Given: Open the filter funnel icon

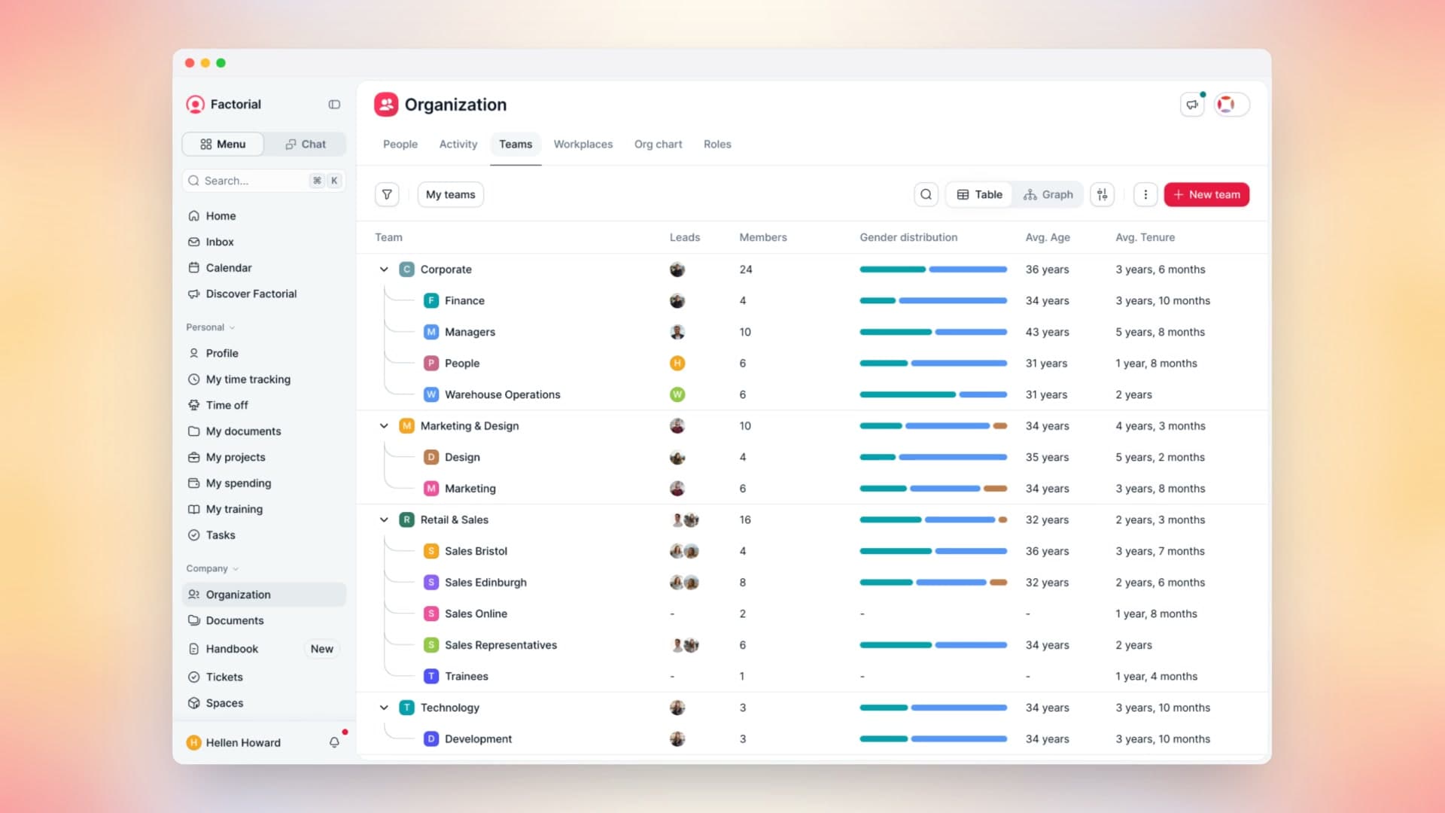Looking at the screenshot, I should [x=387, y=194].
